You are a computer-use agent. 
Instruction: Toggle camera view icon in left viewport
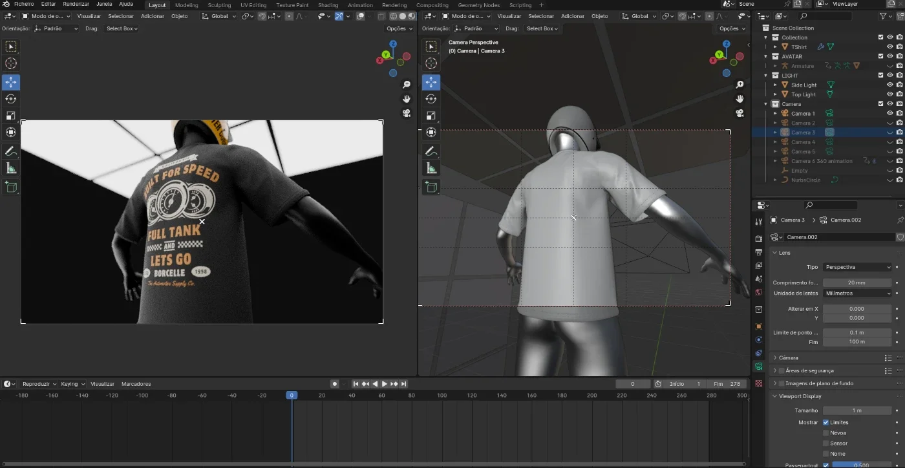click(407, 113)
